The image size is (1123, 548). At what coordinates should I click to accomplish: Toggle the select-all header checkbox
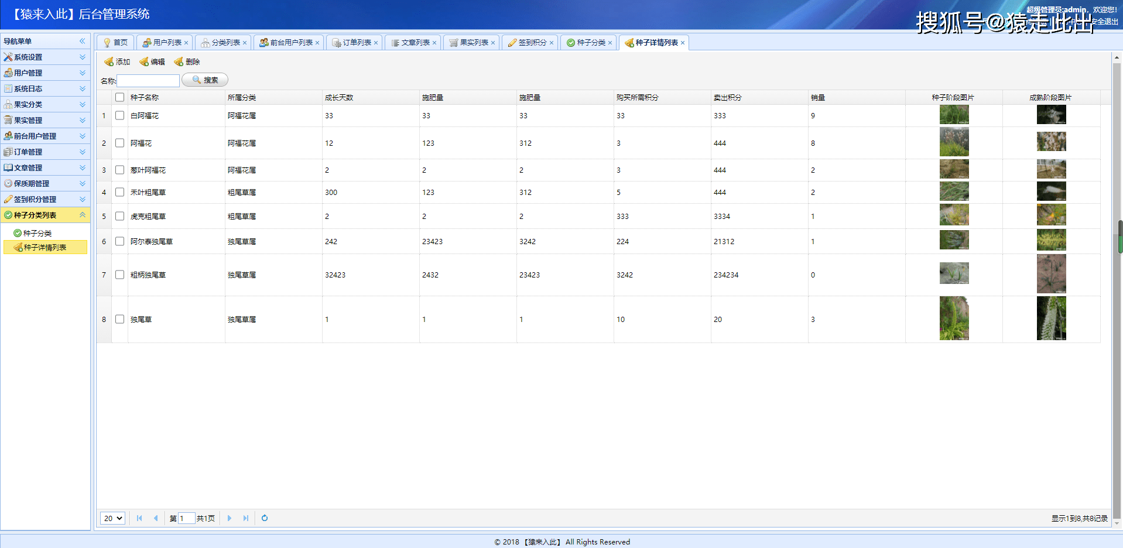coord(120,97)
